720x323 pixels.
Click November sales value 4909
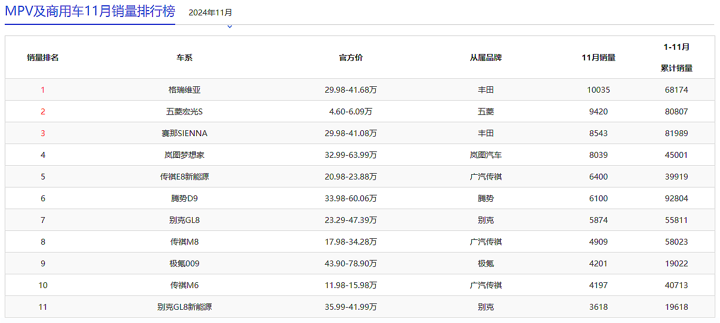pyautogui.click(x=599, y=242)
